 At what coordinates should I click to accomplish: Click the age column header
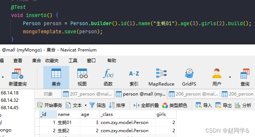[x=90, y=114]
